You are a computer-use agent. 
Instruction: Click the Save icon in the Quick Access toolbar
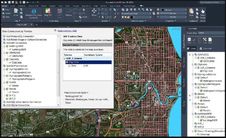(x=9, y=2)
